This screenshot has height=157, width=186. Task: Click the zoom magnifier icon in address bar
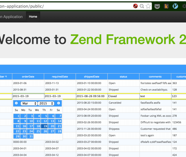click(x=142, y=6)
